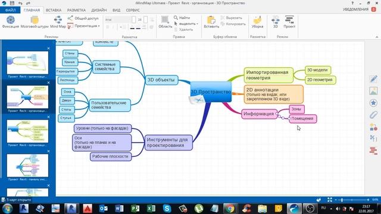
Task: Click the Windows Start button
Action: coord(8,209)
